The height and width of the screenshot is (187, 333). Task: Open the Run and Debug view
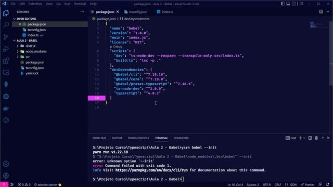(x=6, y=49)
